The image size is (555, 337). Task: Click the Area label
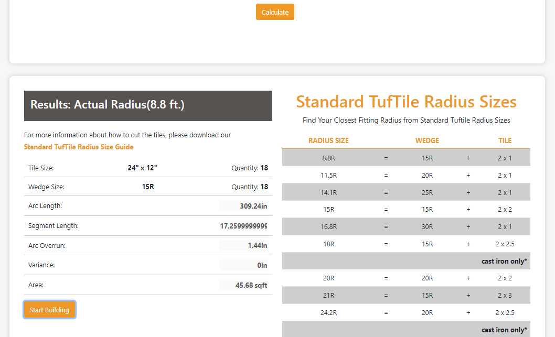coord(36,285)
